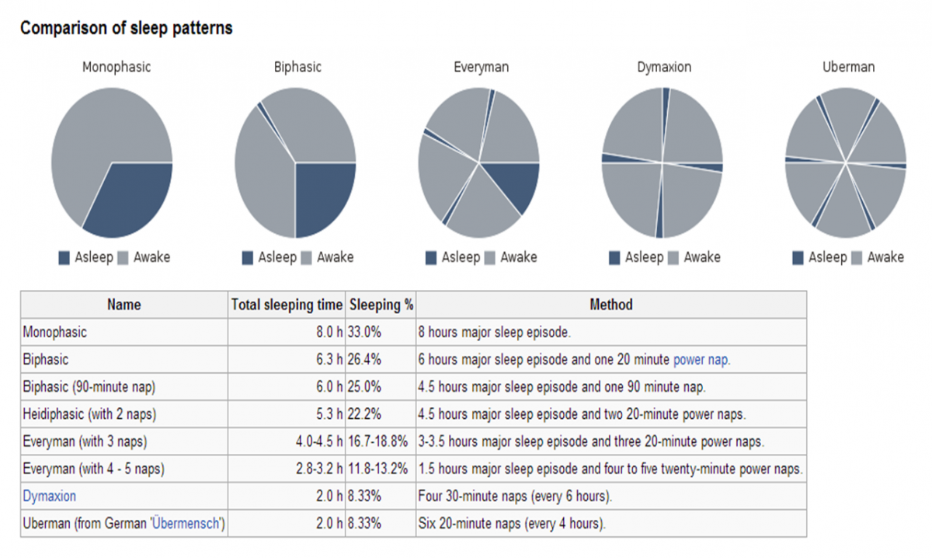Click the Everyman pie chart
Screen dimensions: 932x558
point(478,162)
